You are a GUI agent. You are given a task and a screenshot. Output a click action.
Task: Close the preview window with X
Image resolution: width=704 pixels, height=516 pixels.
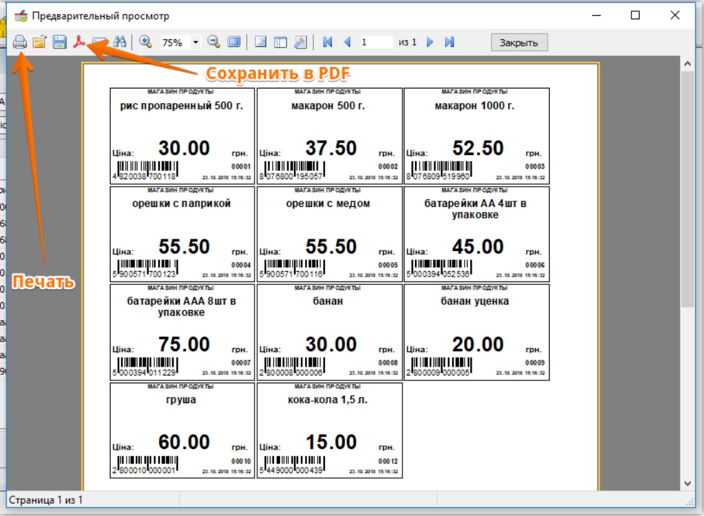(675, 15)
